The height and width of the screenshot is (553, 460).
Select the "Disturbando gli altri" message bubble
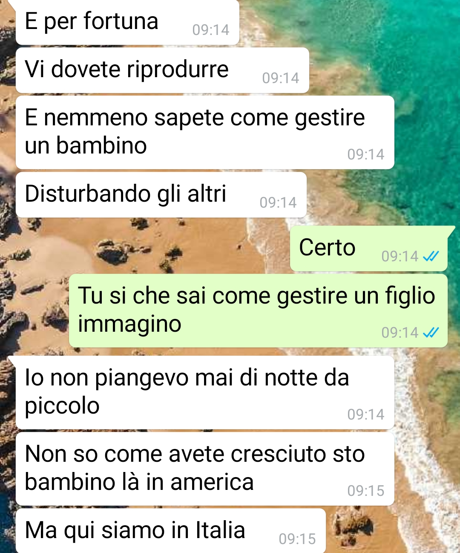(x=161, y=195)
